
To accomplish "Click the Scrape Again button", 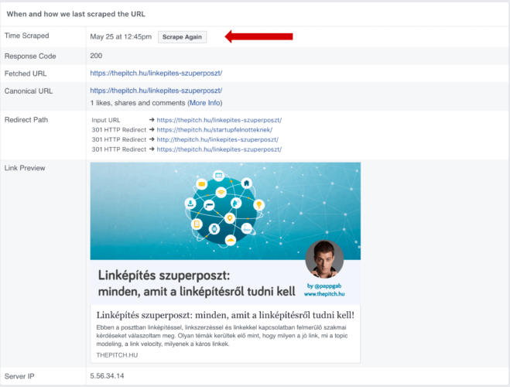I will [x=182, y=37].
